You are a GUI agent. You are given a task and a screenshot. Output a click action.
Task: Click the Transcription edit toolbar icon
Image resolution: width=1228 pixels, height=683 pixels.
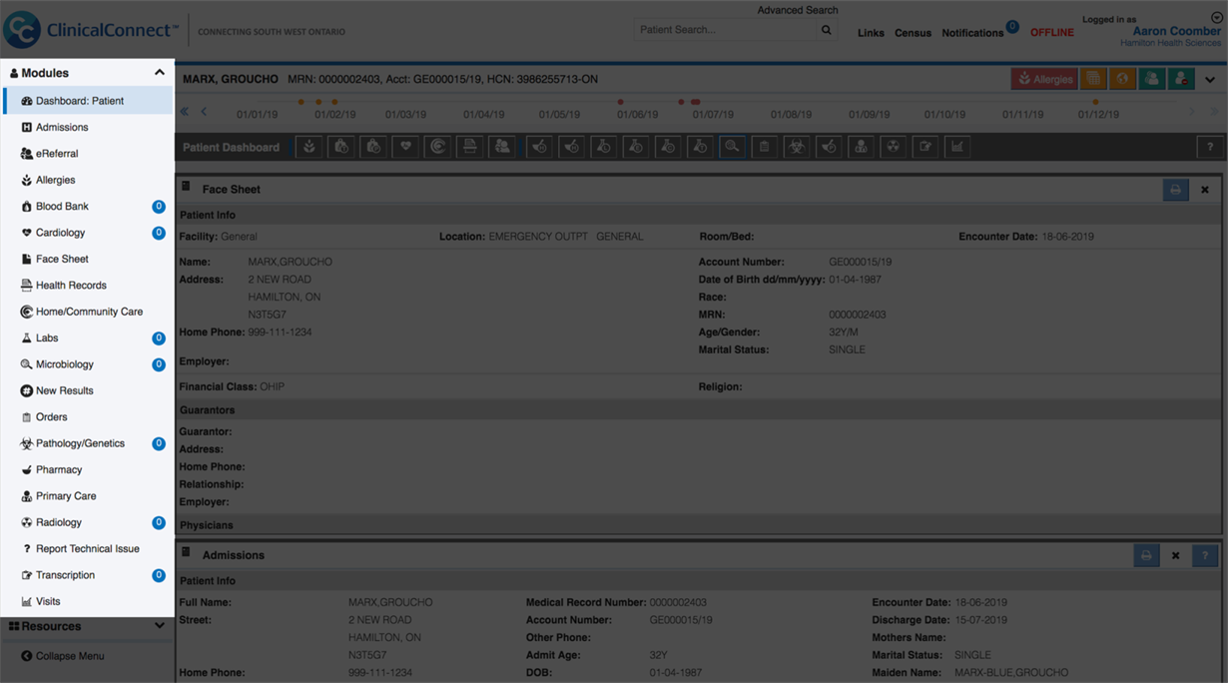[x=924, y=147]
